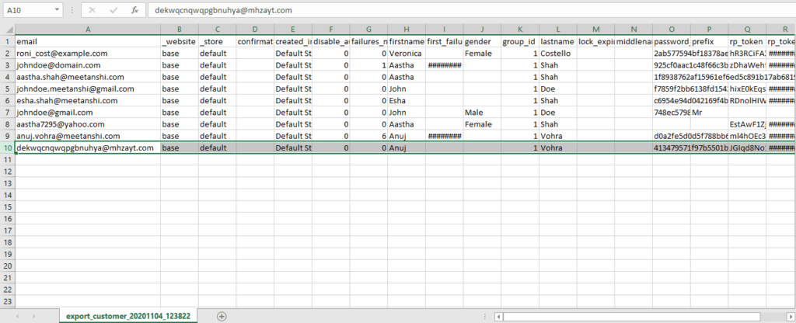Open the Name Box dropdown arrow
Viewport: 796px width, 323px height.
(58, 11)
